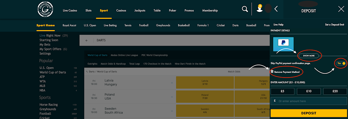Open the Membership menu item
This screenshot has height=119, width=348.
210,10
